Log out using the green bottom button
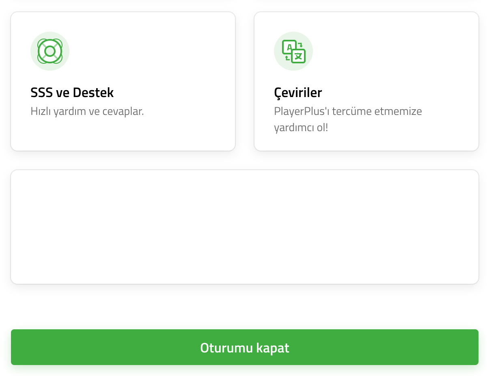Viewport: 487px width, 376px height. click(245, 347)
